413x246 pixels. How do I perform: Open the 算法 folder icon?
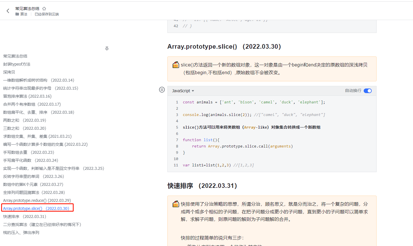click(x=17, y=14)
